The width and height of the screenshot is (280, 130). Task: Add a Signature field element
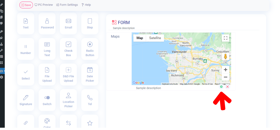point(25,100)
